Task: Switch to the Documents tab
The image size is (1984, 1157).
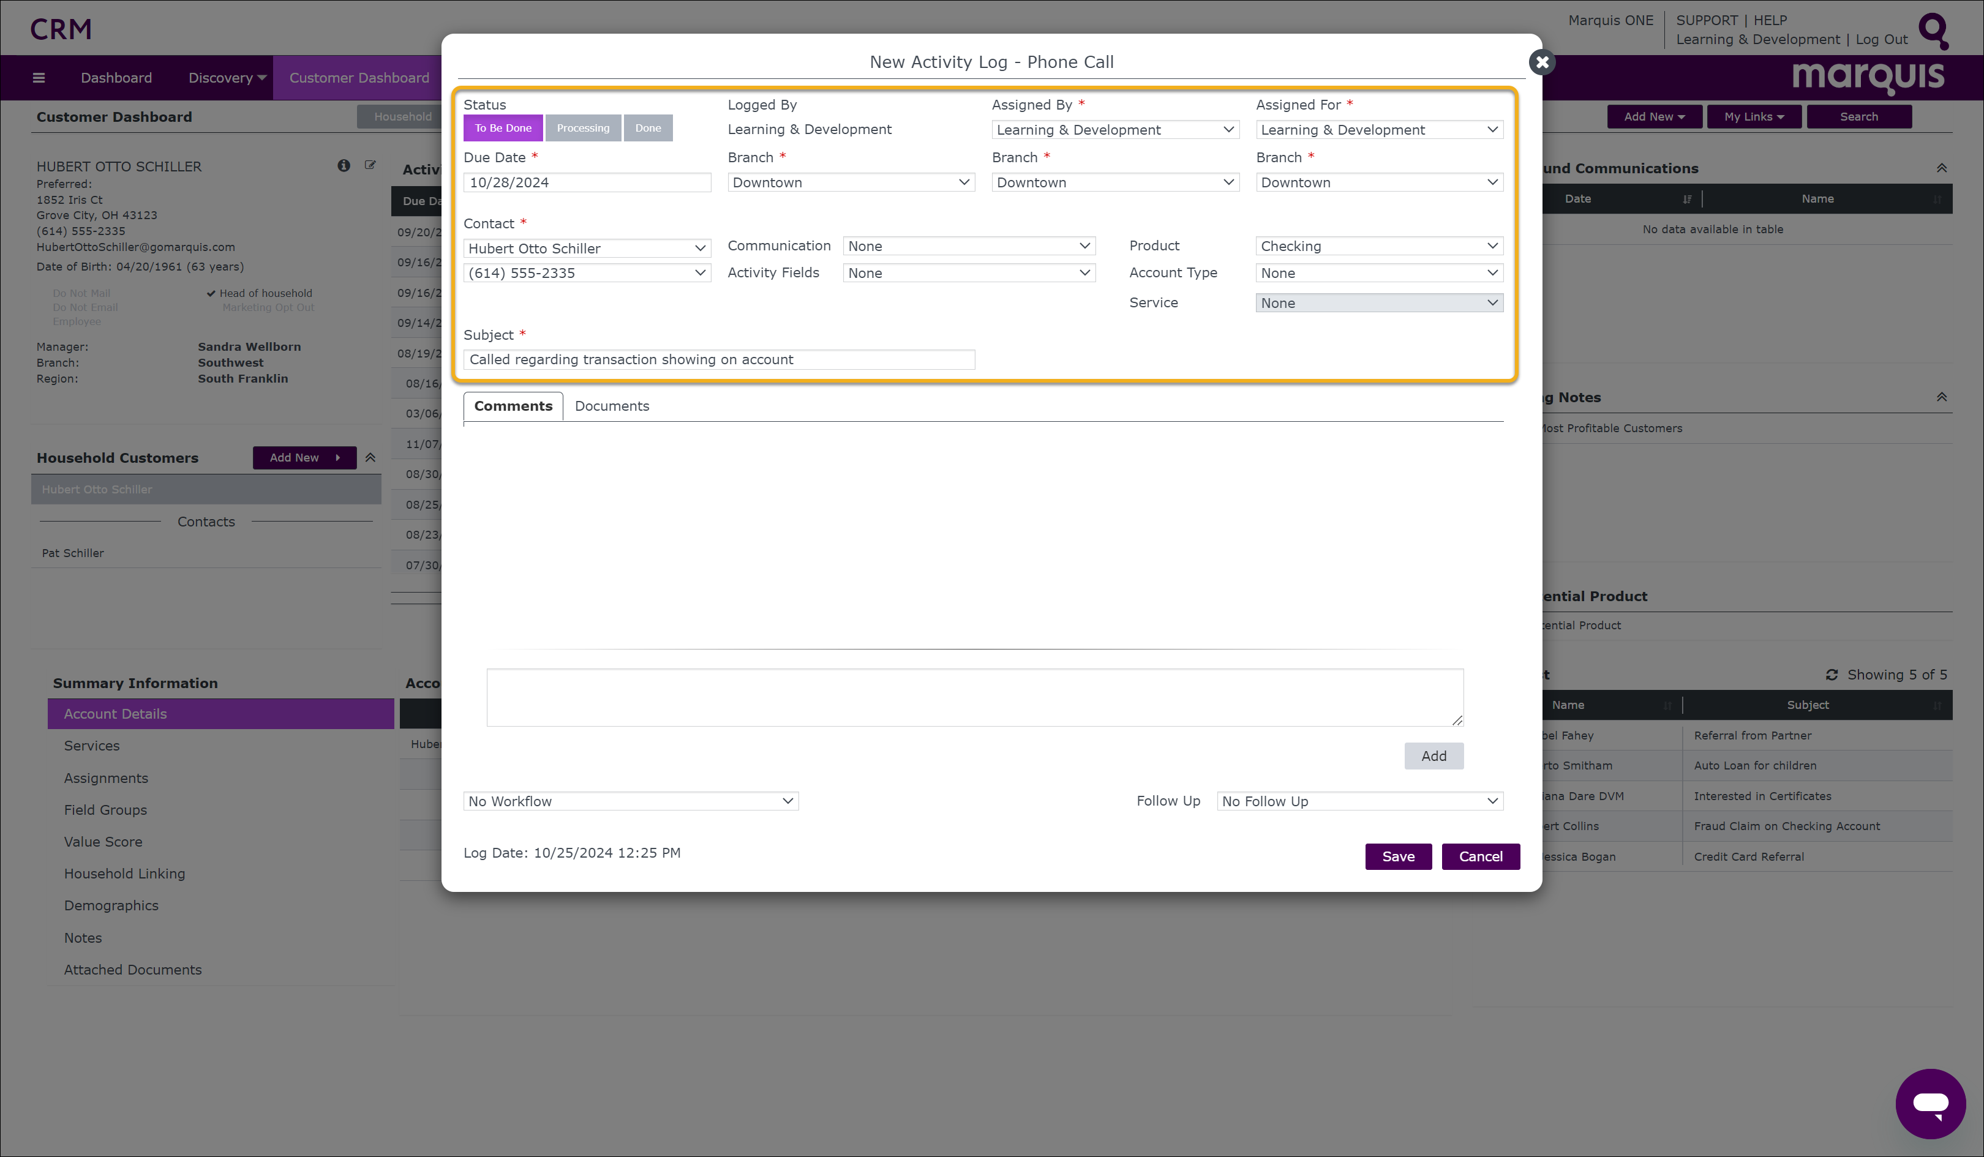Action: (612, 406)
